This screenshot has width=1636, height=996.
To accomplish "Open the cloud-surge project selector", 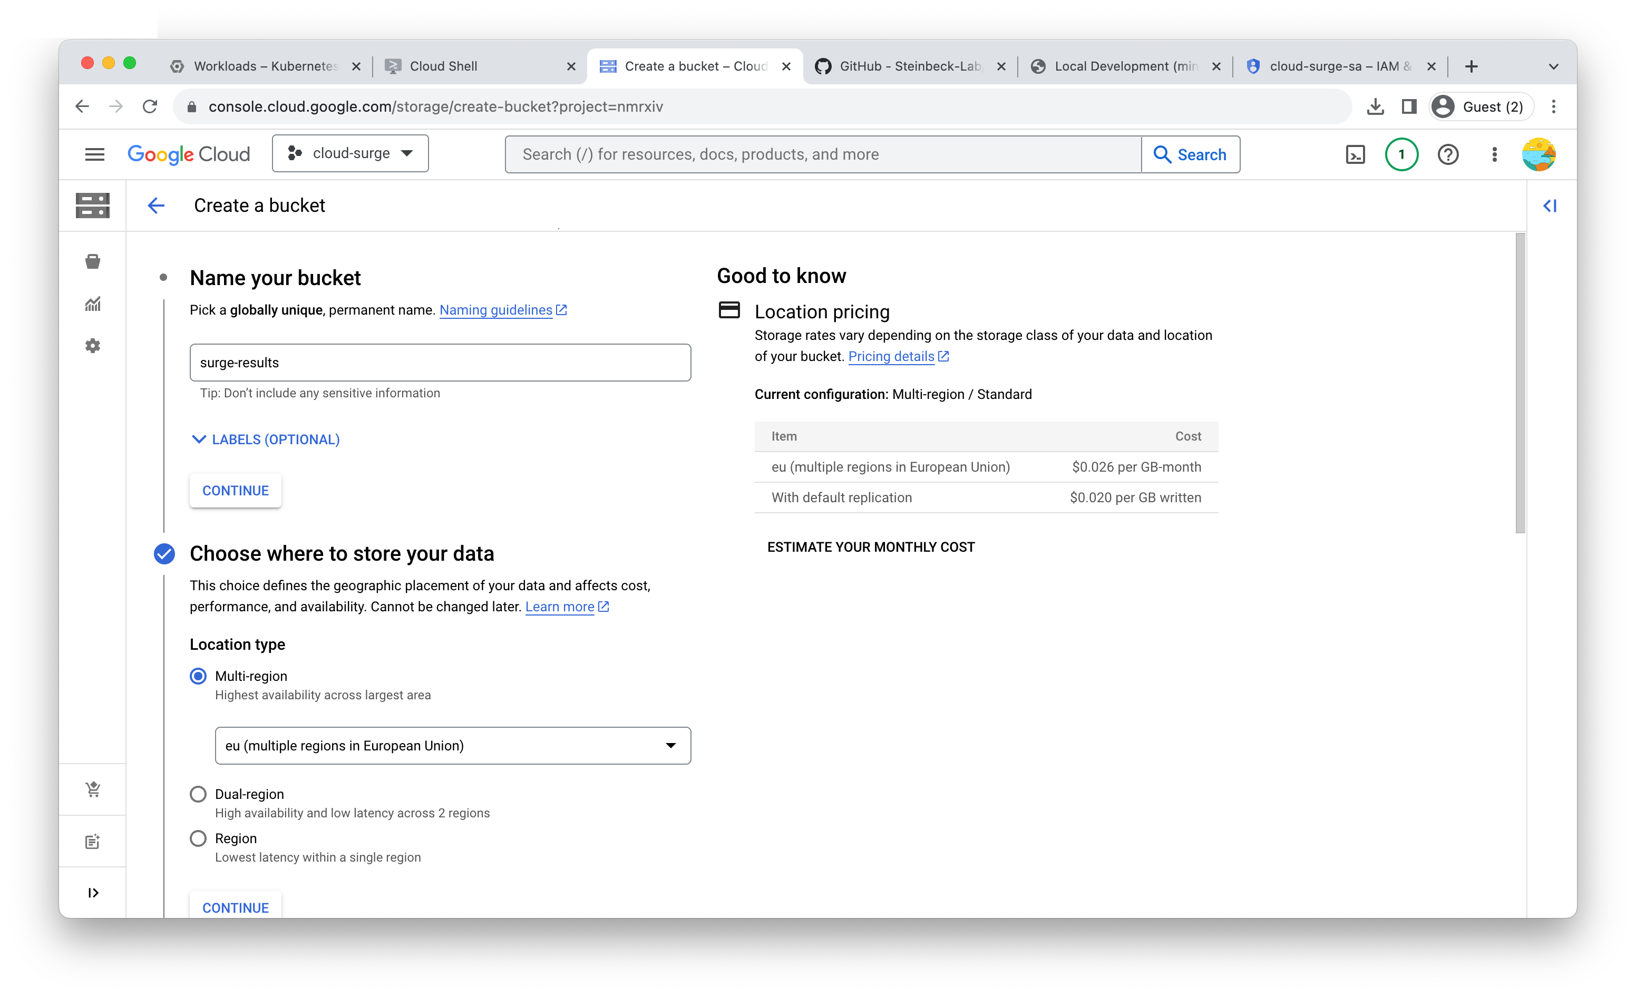I will (x=350, y=153).
